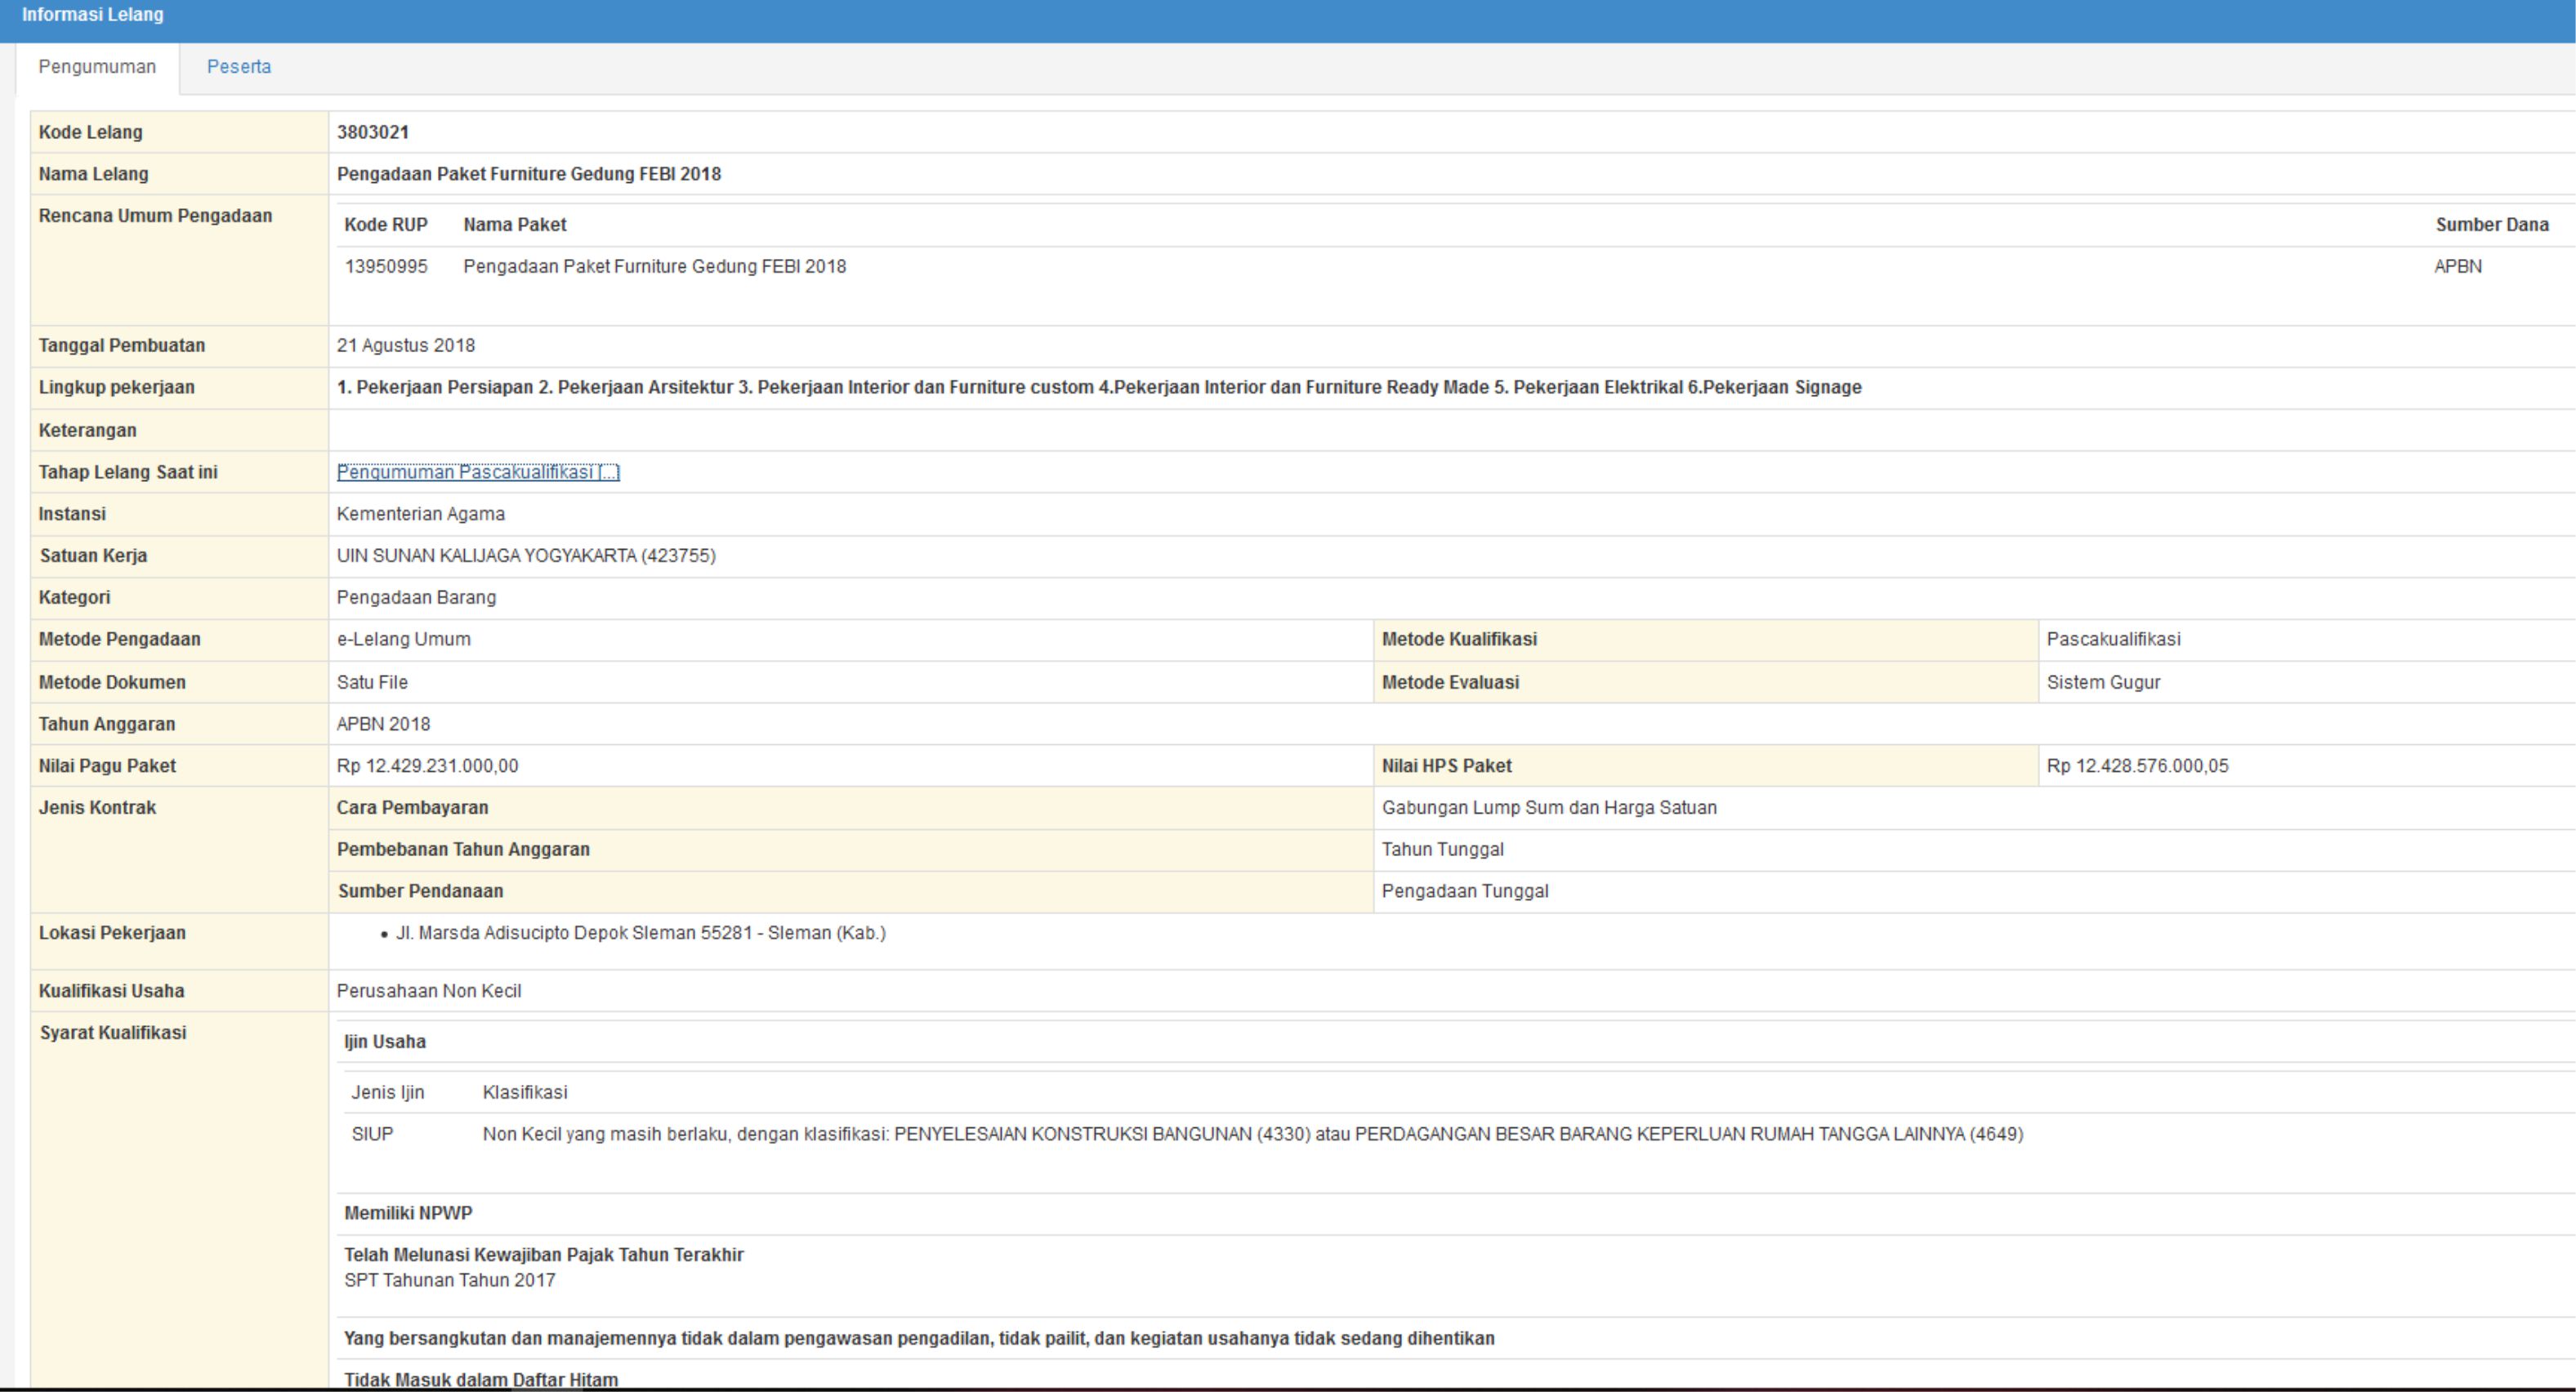Click the Nama Paket column header
Image resolution: width=2576 pixels, height=1392 pixels.
[514, 225]
